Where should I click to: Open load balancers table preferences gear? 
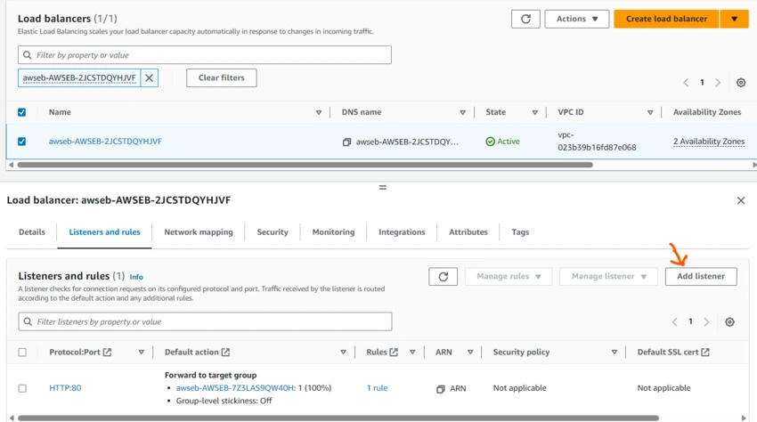[741, 83]
